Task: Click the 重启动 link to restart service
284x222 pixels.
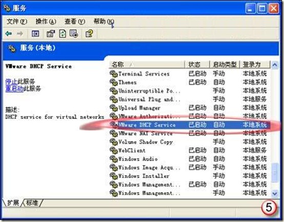Action: click(14, 89)
